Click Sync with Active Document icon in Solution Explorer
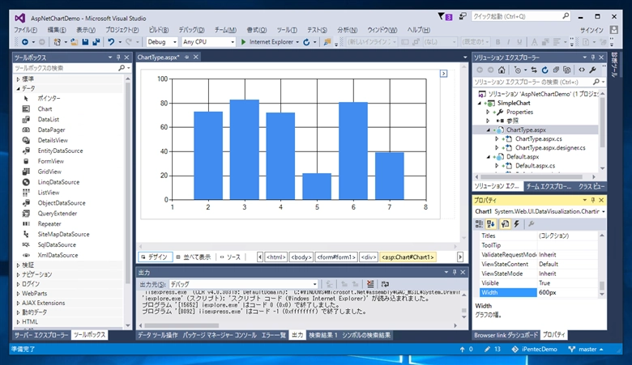The image size is (632, 365). [x=534, y=70]
